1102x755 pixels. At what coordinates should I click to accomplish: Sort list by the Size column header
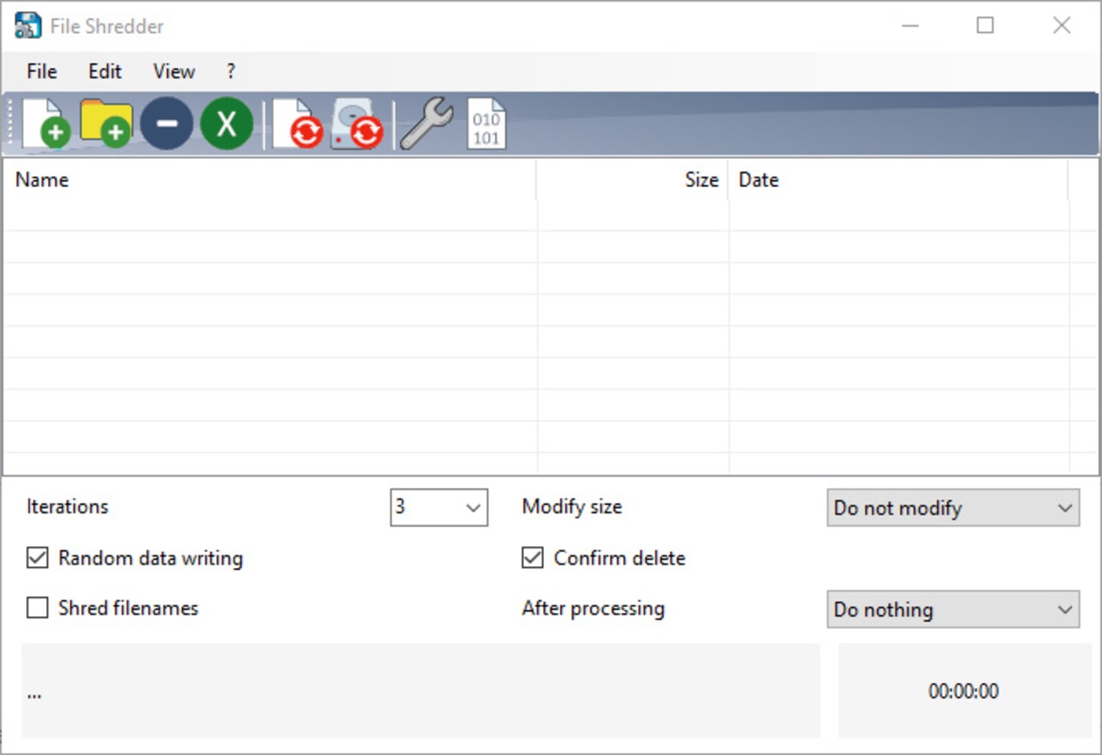tap(632, 180)
